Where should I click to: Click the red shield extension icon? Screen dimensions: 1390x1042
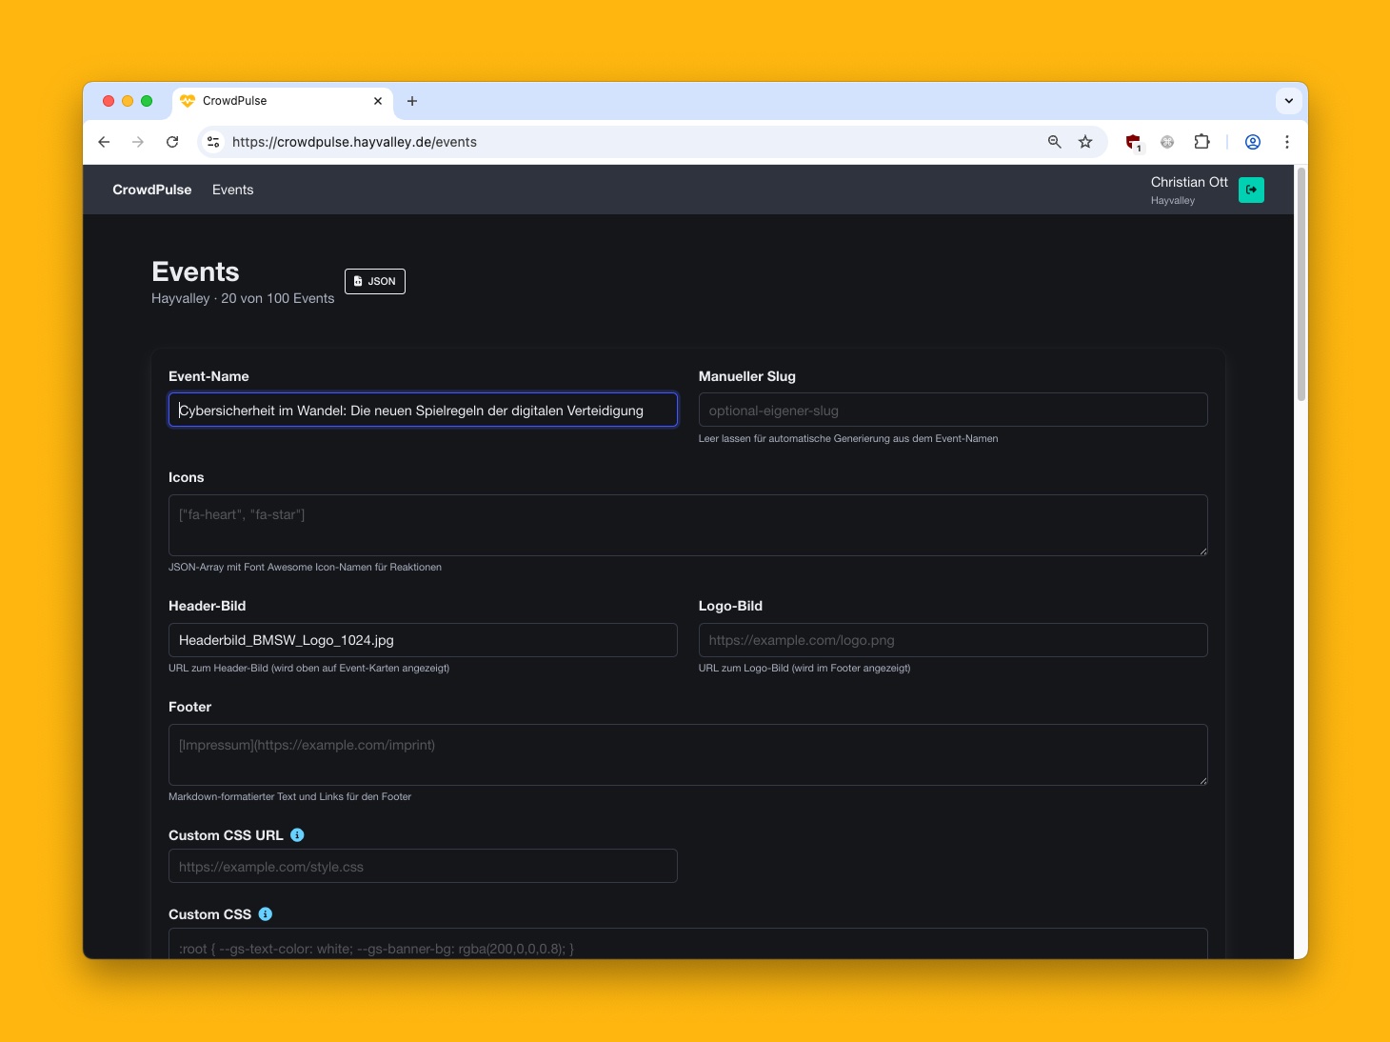[1133, 142]
